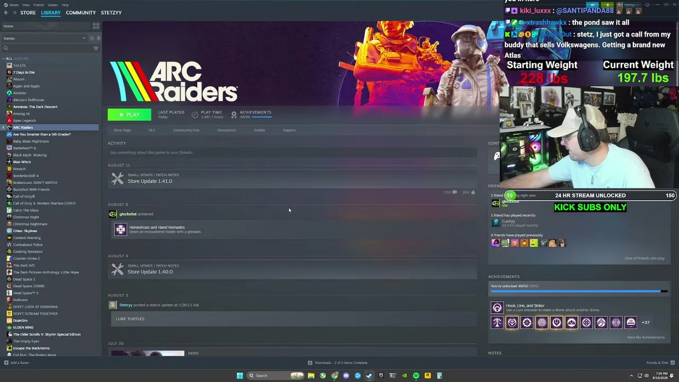679x382 pixels.
Task: Switch to the COMMUNITY tab
Action: click(81, 13)
